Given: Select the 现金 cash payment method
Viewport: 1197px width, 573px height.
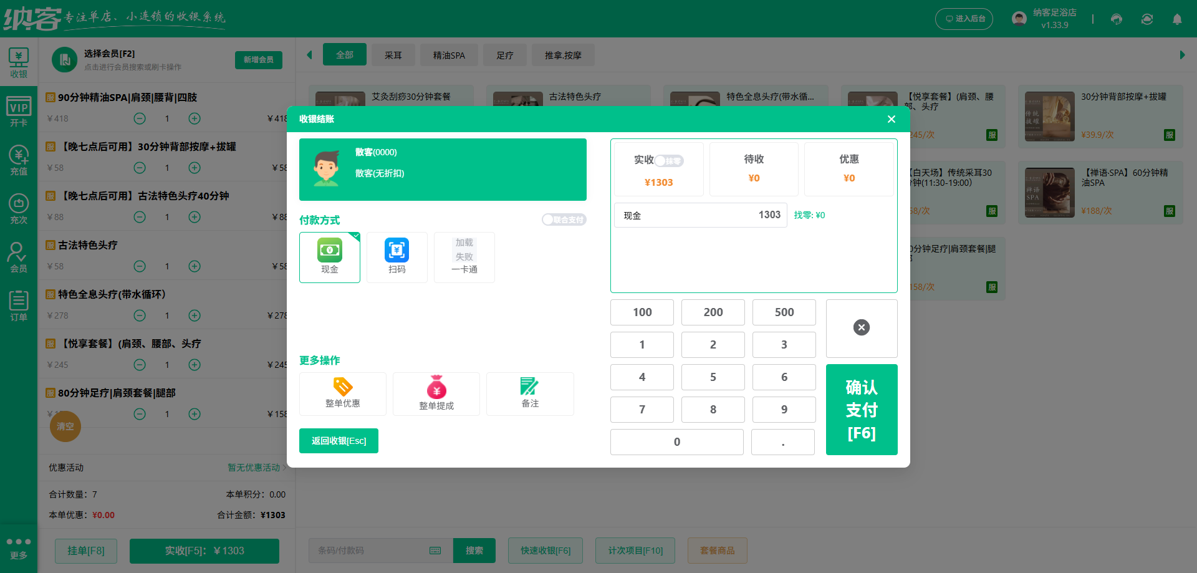Looking at the screenshot, I should (329, 257).
